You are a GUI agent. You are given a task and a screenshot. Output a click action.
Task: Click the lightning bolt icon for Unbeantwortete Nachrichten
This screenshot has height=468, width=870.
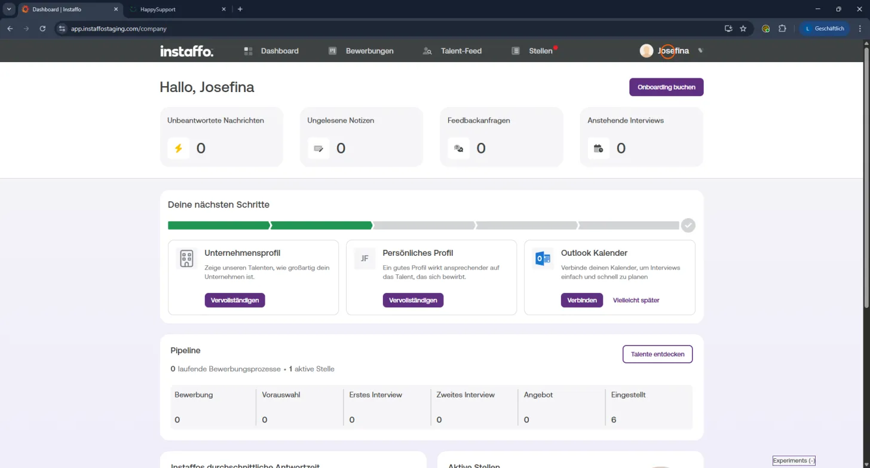[x=178, y=148]
